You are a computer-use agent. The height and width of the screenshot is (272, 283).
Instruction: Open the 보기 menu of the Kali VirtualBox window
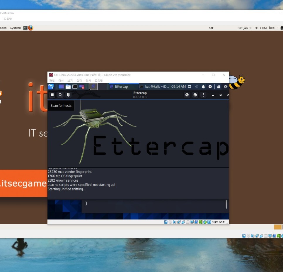[70, 81]
